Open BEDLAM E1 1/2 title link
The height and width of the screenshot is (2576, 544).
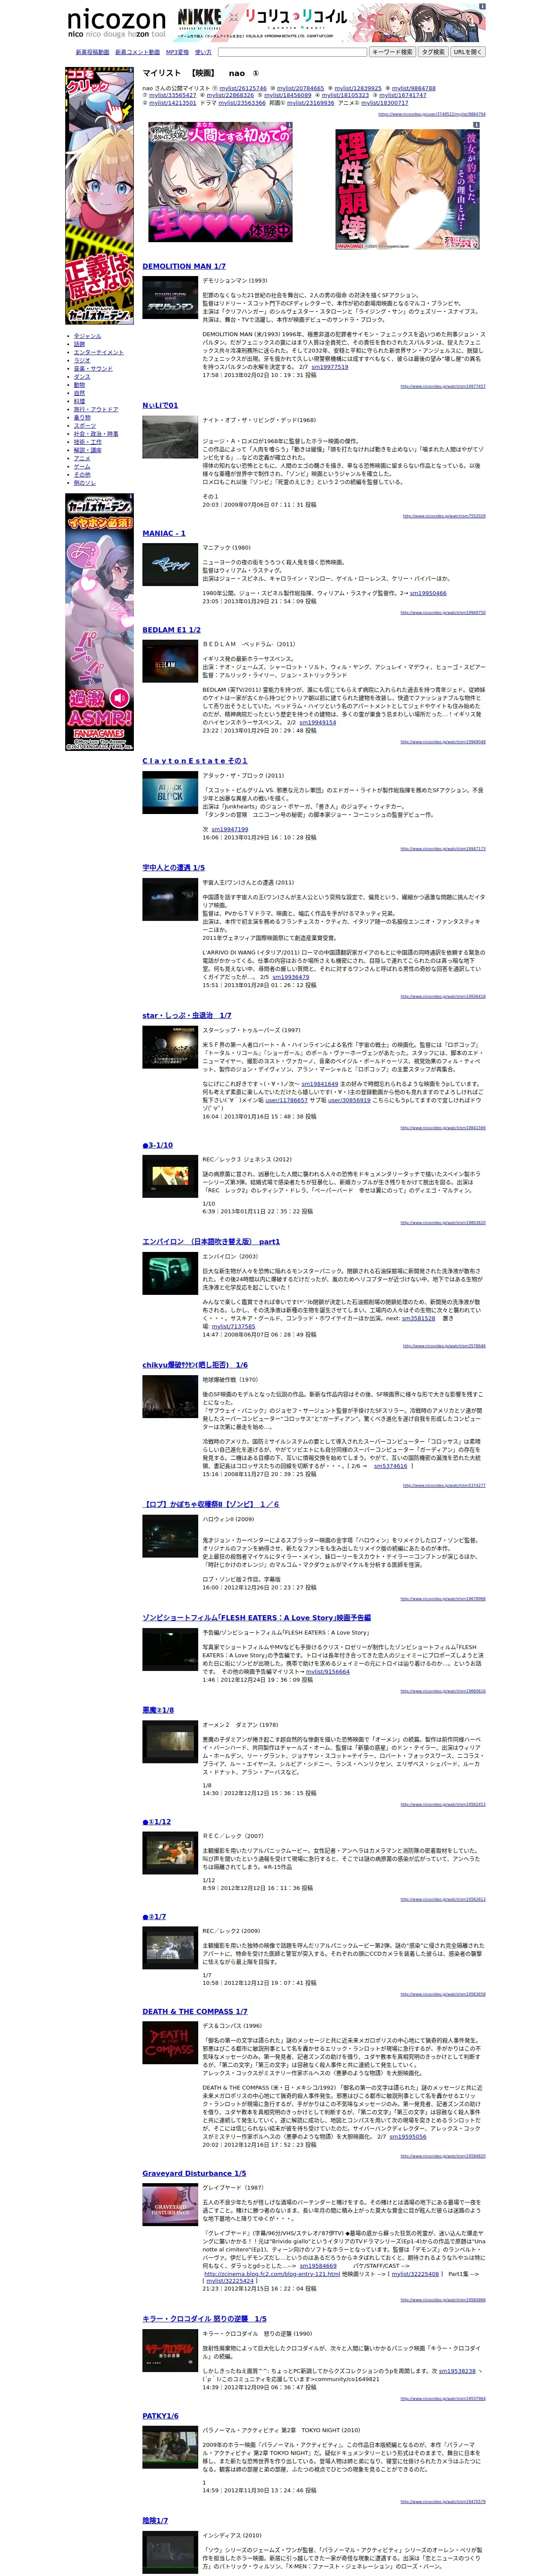point(171,630)
